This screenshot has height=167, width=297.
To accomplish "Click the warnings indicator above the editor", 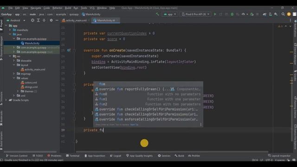I will 280,26.
